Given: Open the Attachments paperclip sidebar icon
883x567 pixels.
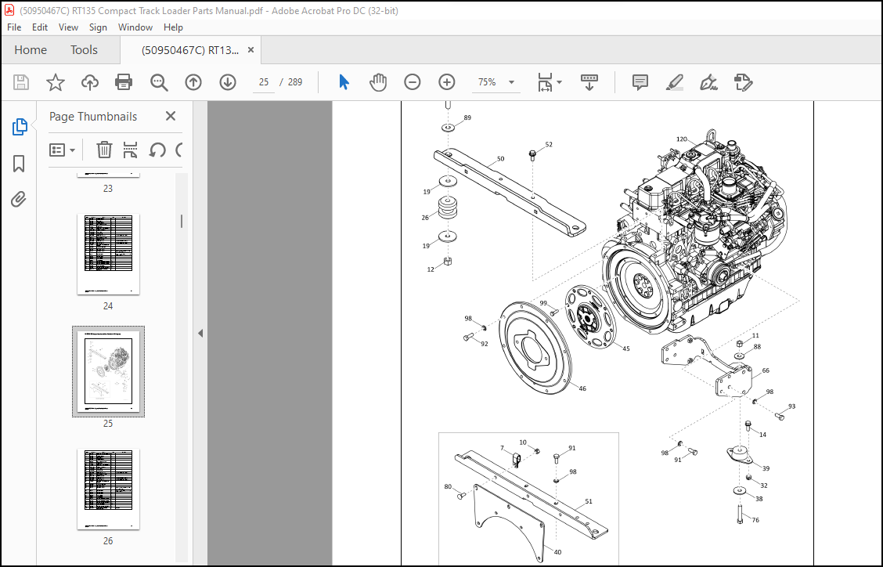Looking at the screenshot, I should [x=19, y=200].
